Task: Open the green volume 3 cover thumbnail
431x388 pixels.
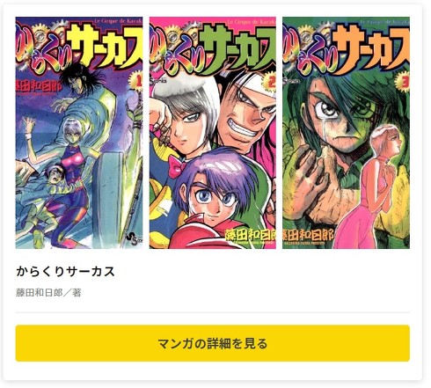Action: [346, 133]
